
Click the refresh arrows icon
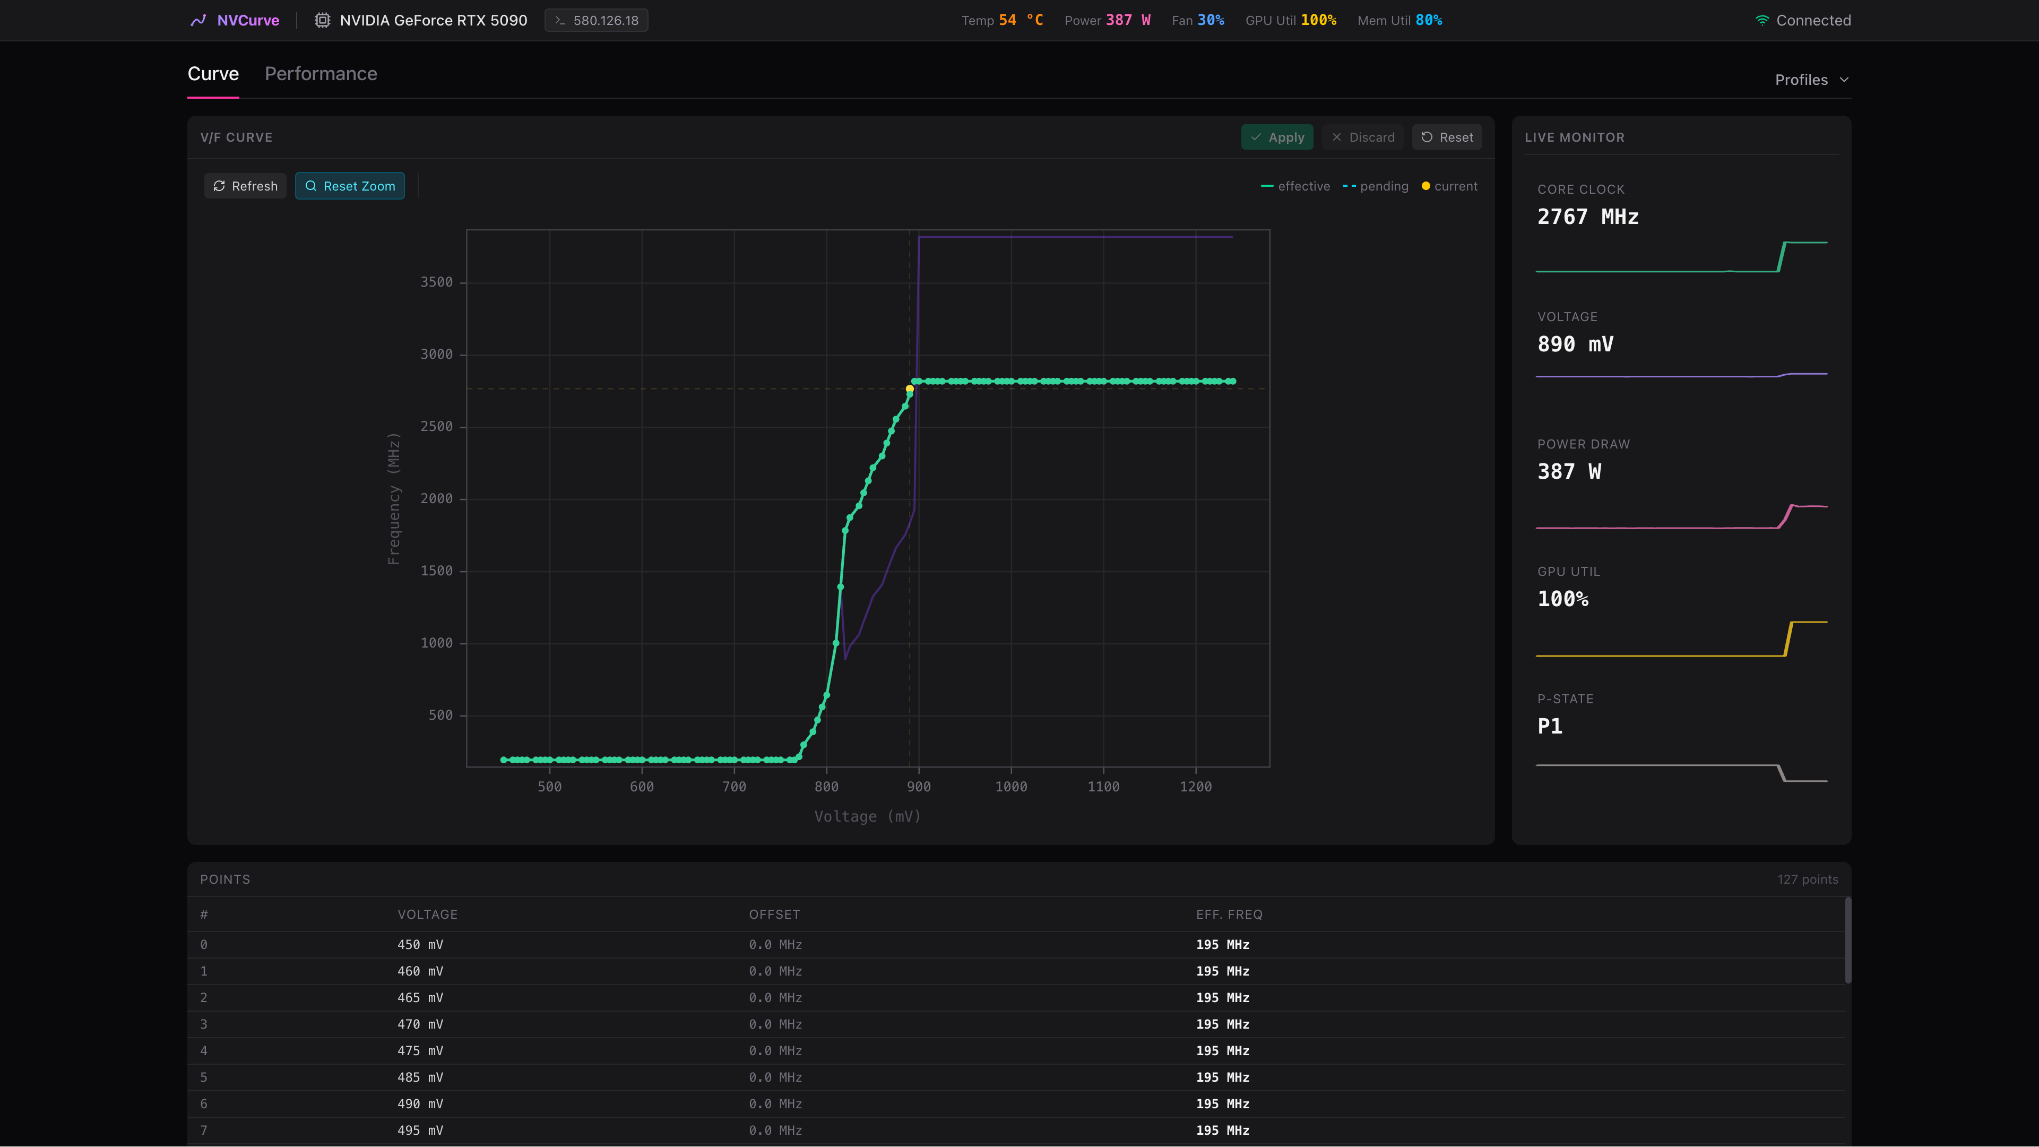coord(219,186)
